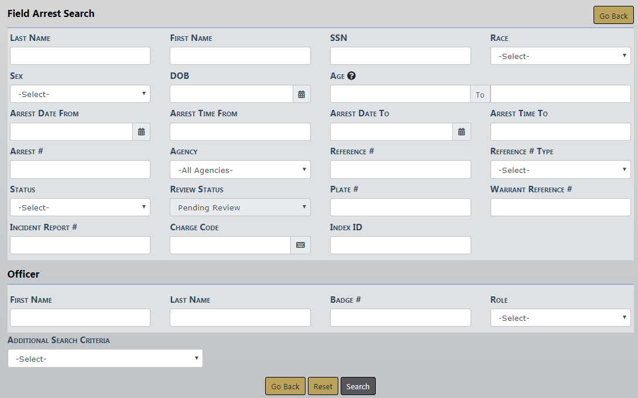The height and width of the screenshot is (398, 638).
Task: Click the top-right Go Back button
Action: coord(613,16)
